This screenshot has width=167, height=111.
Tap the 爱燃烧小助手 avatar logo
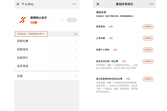[23, 20]
